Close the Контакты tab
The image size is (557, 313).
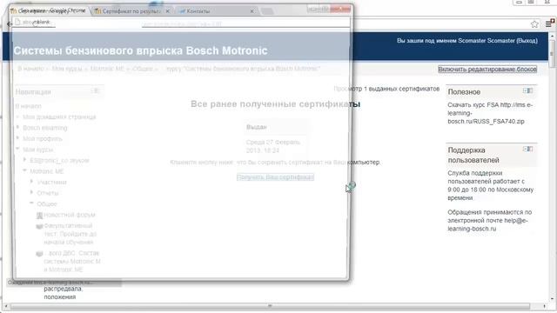252,11
